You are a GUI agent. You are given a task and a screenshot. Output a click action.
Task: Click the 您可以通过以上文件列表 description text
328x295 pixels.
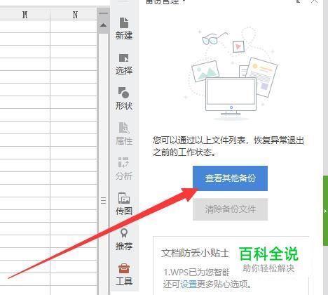[228, 146]
